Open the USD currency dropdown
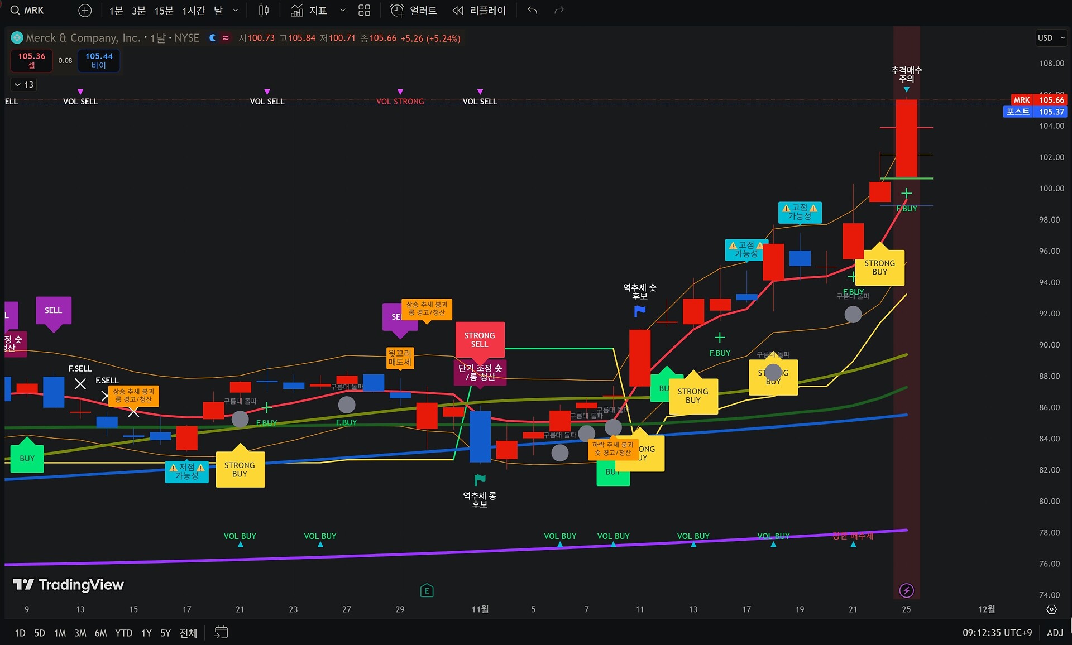1072x645 pixels. [1051, 38]
